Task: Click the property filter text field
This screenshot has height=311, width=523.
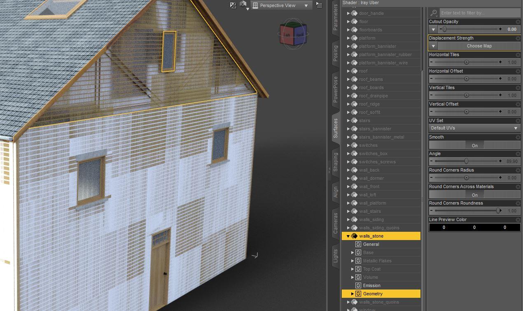Action: tap(480, 13)
